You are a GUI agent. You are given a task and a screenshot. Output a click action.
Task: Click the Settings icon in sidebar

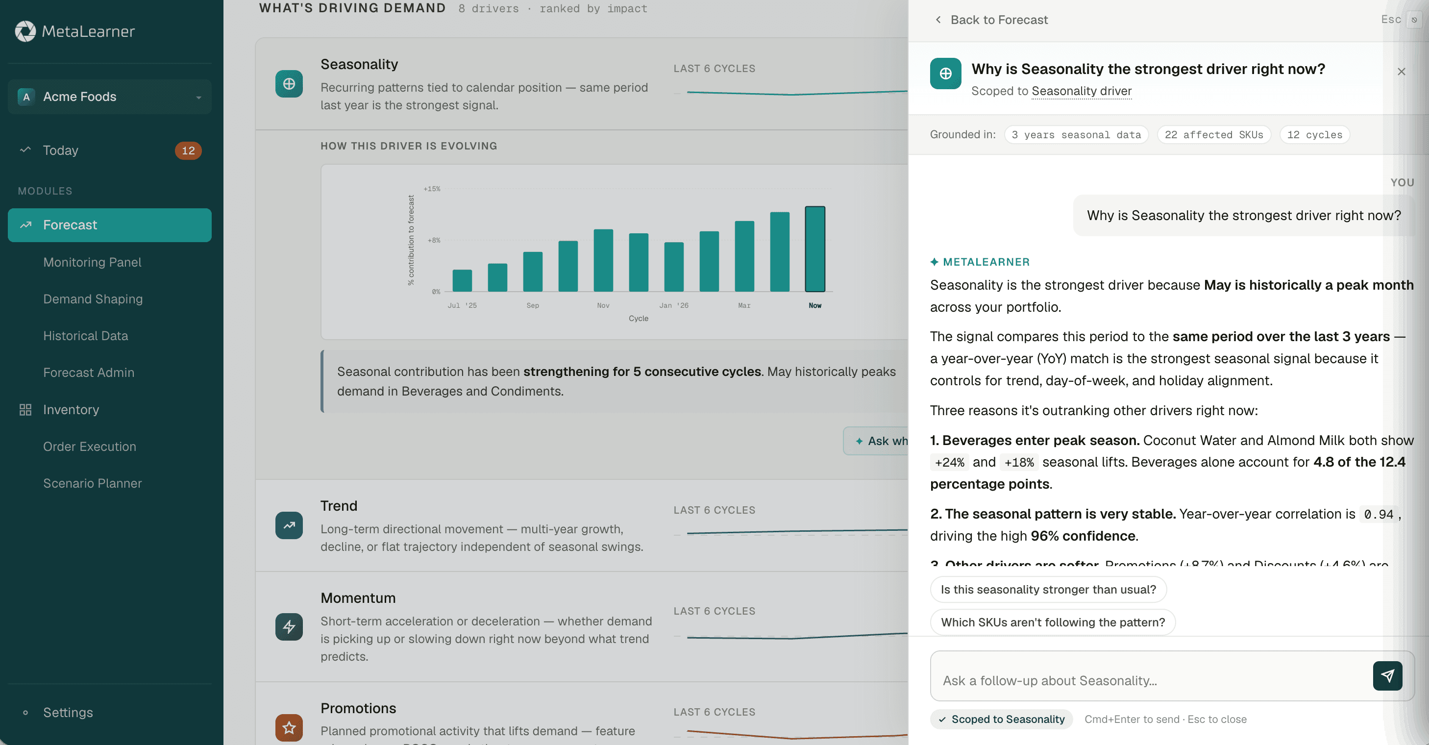tap(25, 712)
